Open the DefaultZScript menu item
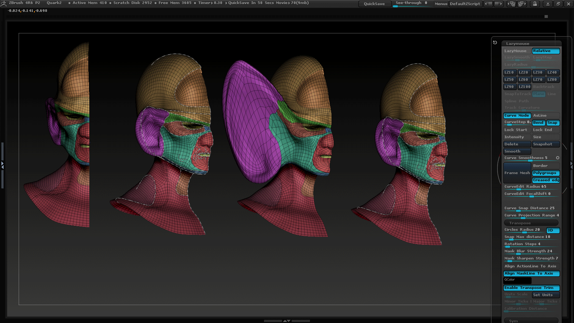574x323 pixels. 465,4
